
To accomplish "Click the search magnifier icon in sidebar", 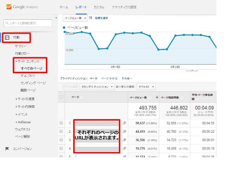I will [7, 23].
